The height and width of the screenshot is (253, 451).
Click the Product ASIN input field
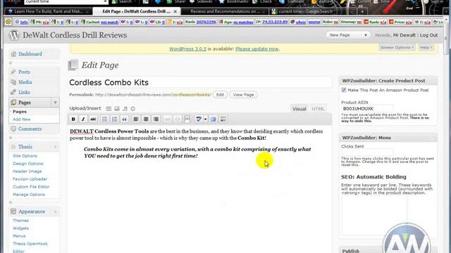[x=367, y=109]
